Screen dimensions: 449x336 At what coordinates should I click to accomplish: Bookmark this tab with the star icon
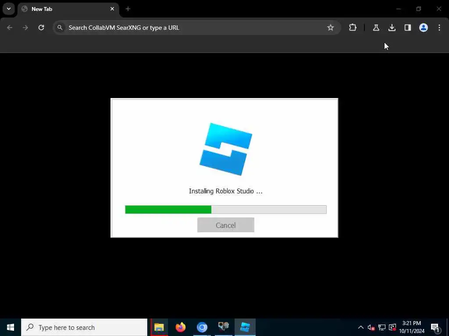[331, 28]
